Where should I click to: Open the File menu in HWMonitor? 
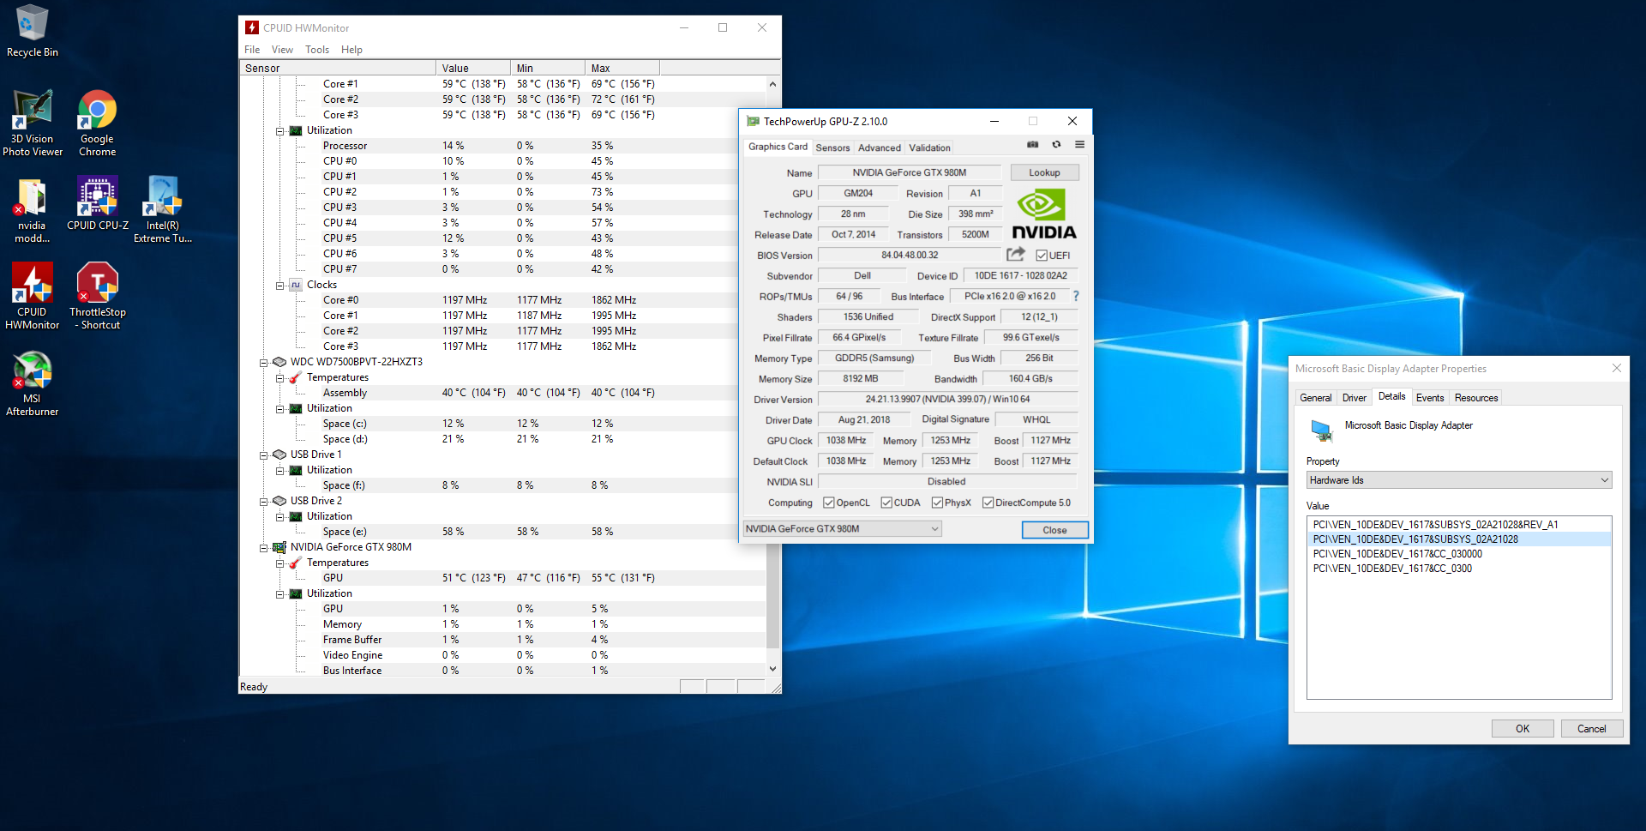click(x=252, y=50)
